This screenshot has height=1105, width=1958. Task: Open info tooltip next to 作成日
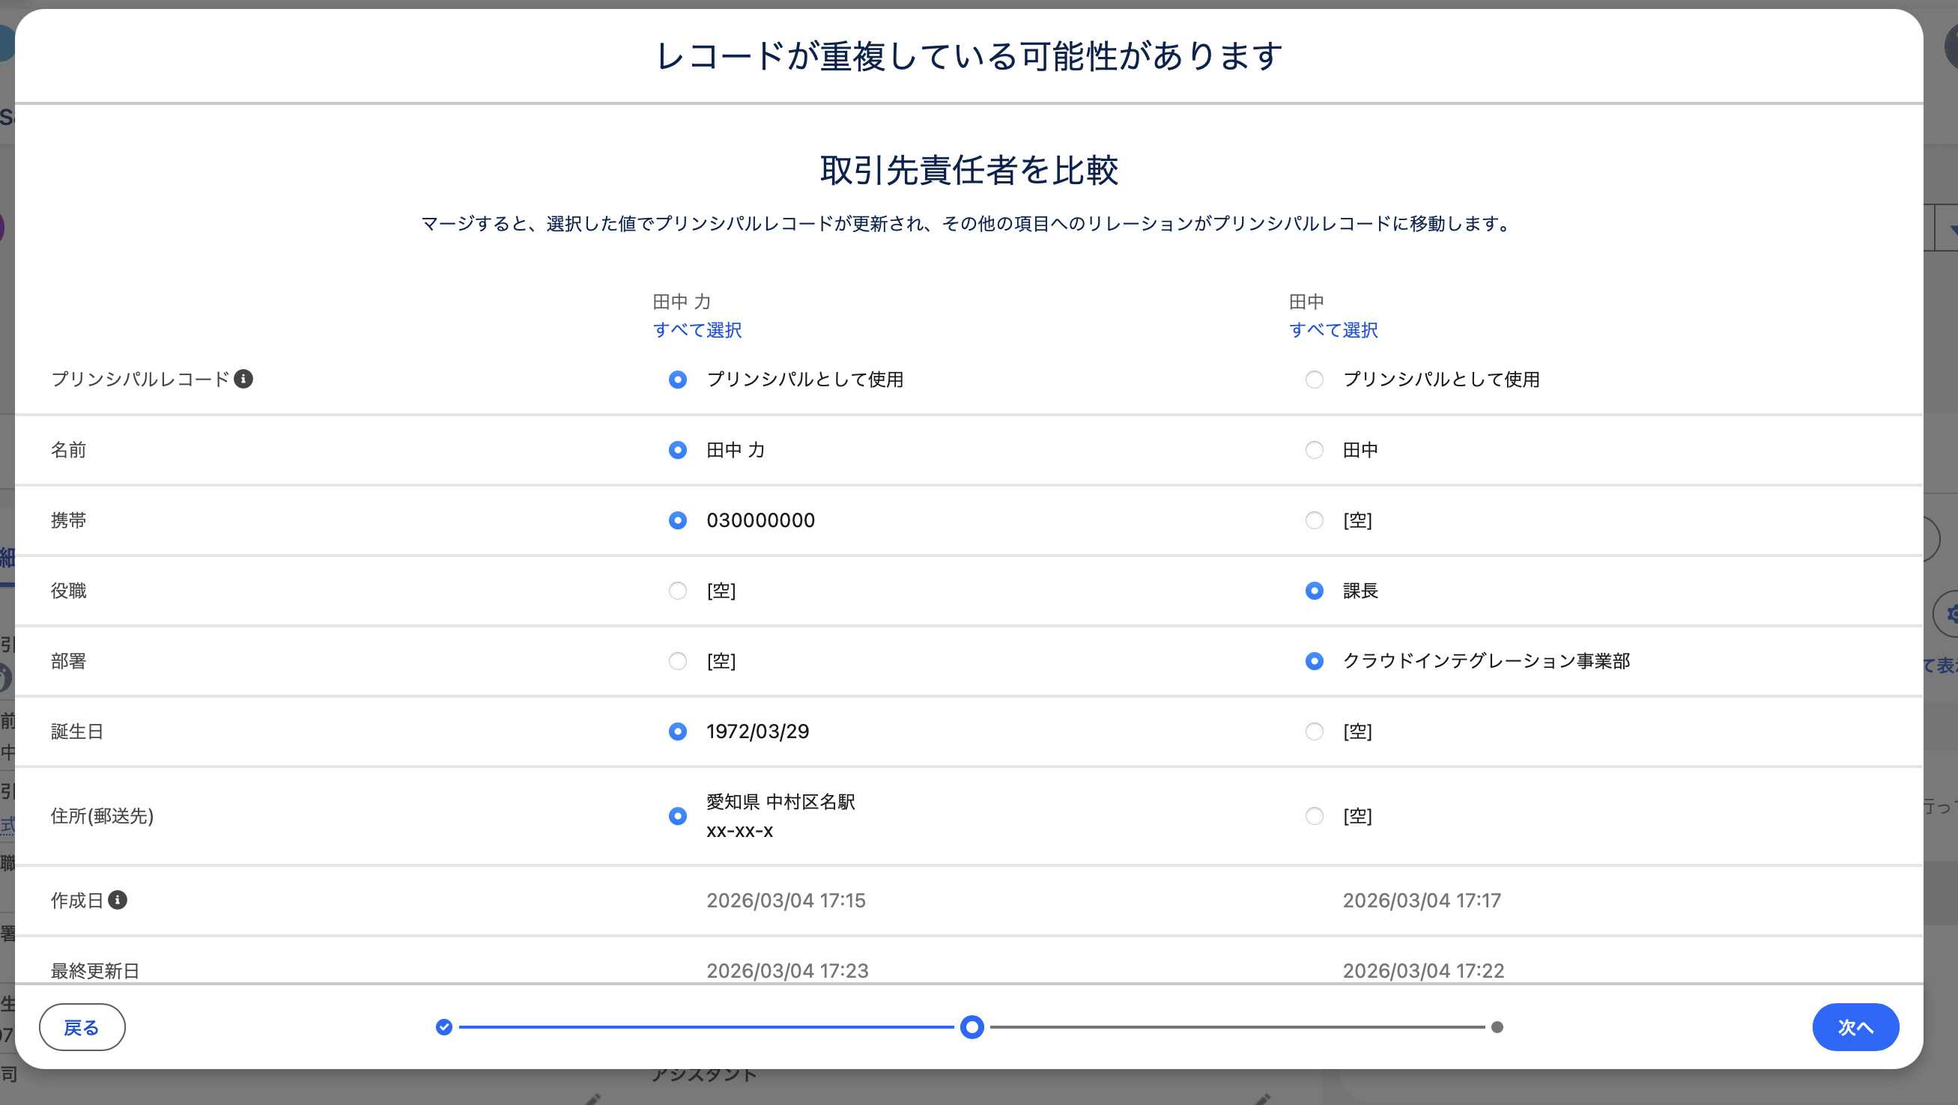118,901
